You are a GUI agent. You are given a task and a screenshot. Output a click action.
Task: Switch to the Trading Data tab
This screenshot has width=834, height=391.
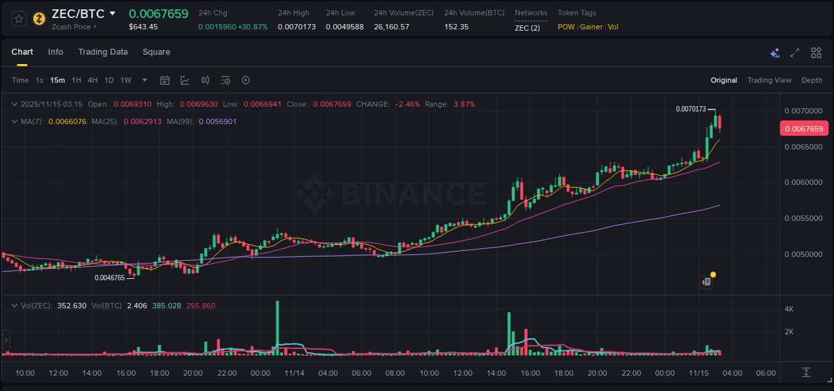click(x=103, y=52)
